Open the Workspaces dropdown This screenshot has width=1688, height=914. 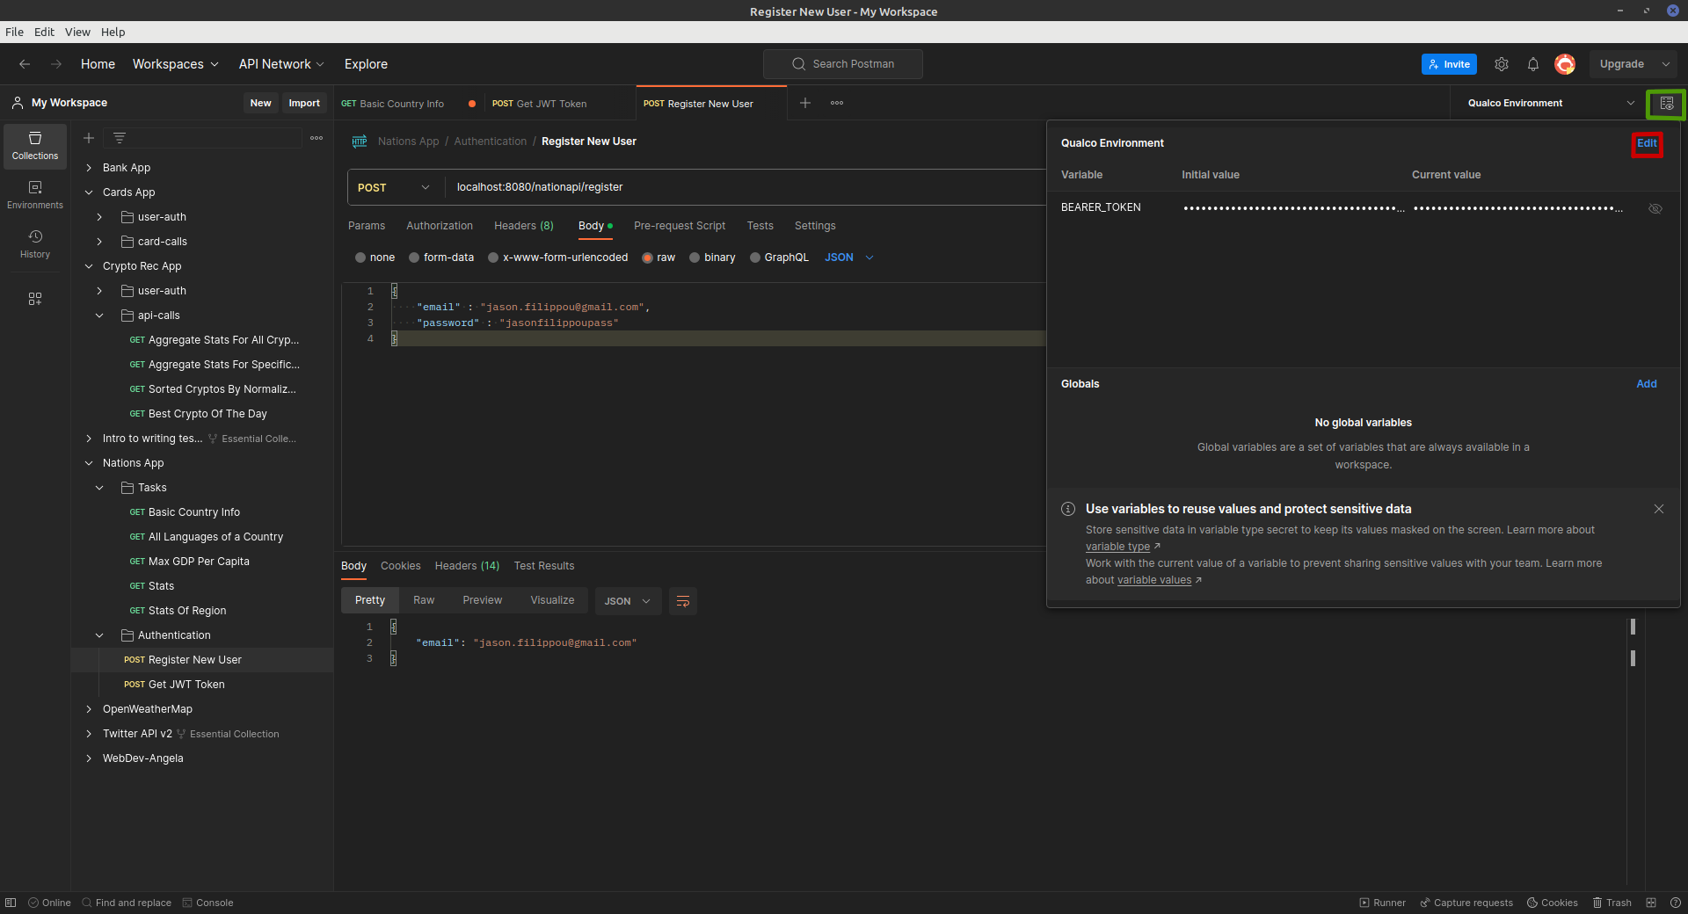point(175,64)
